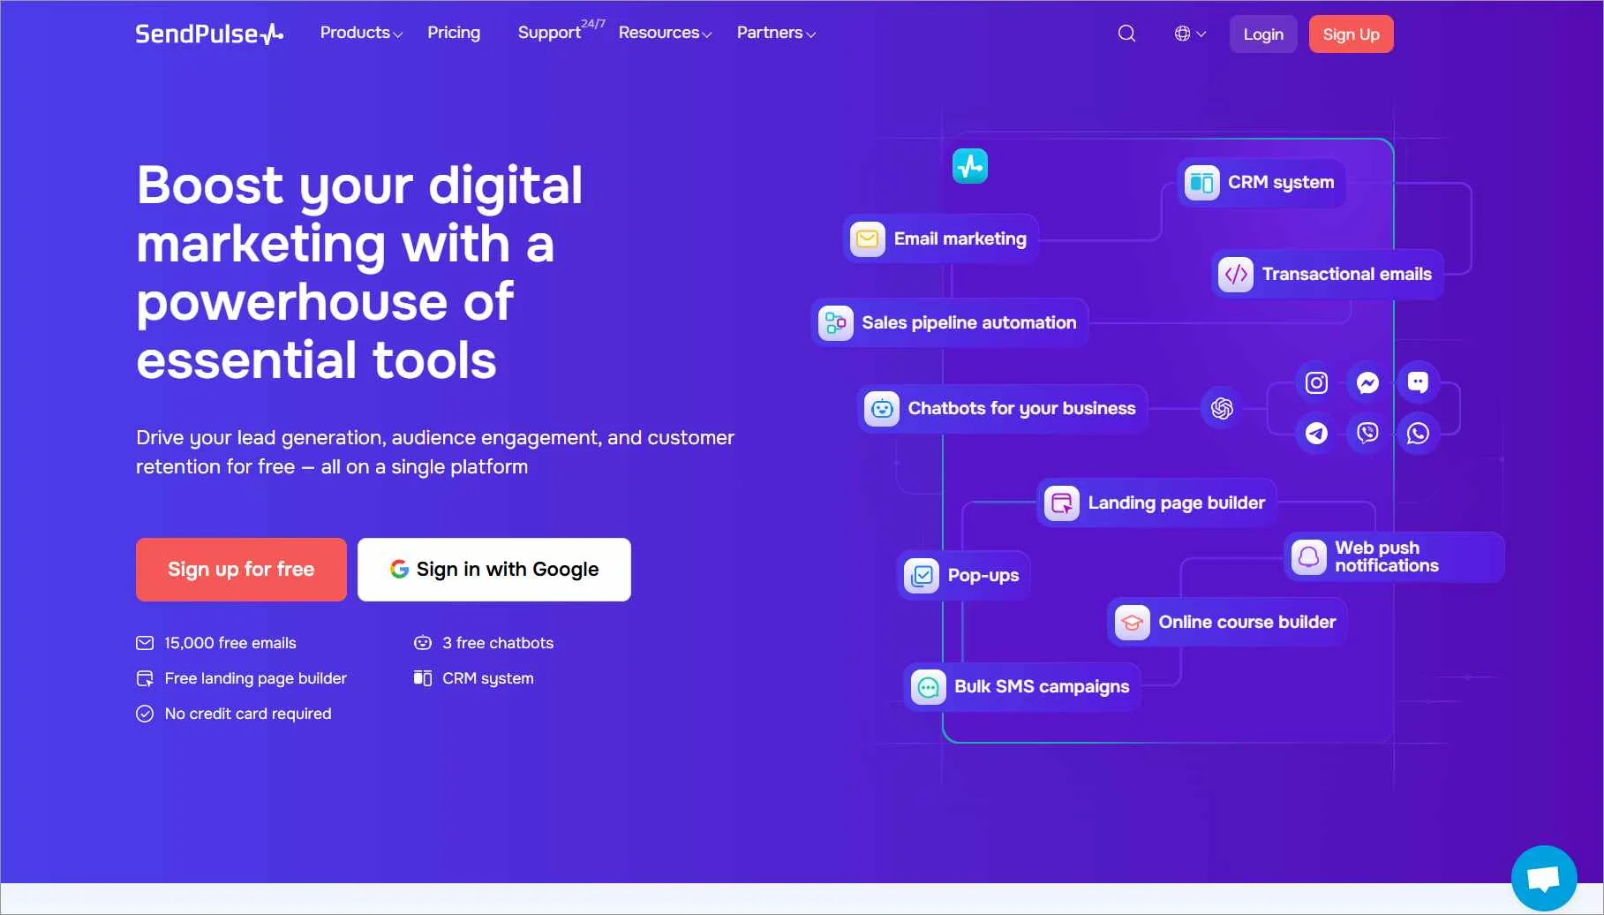
Task: Click the Facebook Messenger icon
Action: (1367, 382)
